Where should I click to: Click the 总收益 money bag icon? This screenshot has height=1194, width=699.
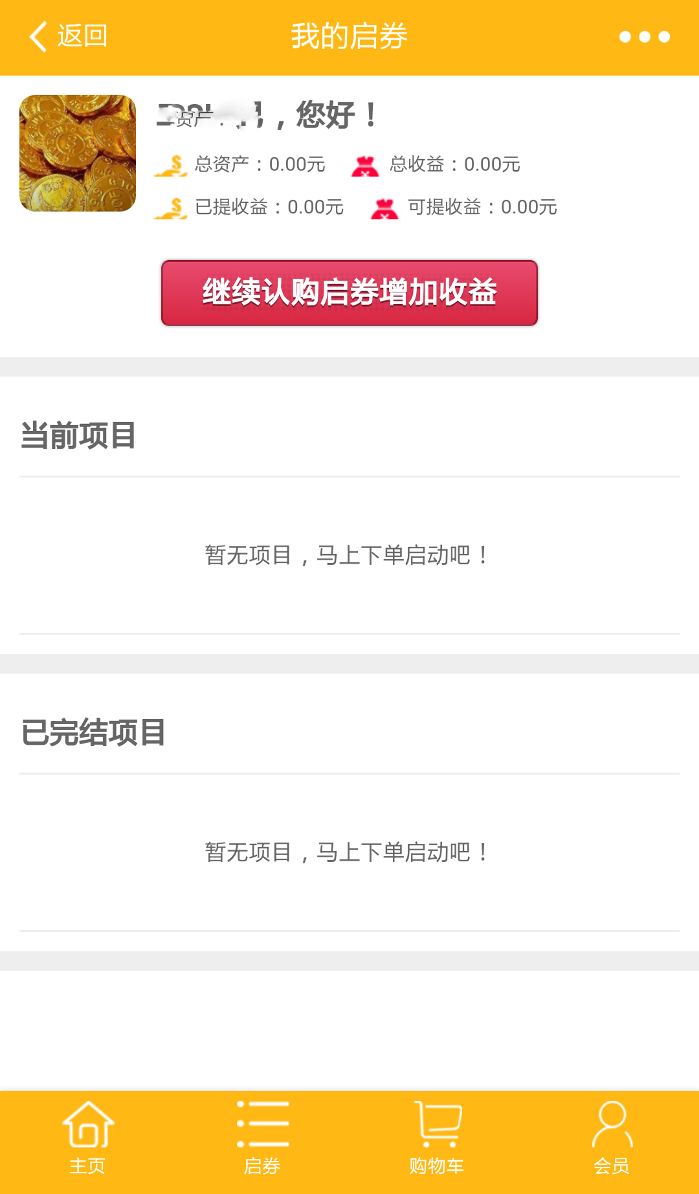coord(365,166)
